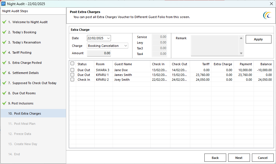Toggle the select-all checkbox in table header

[x=72, y=64]
